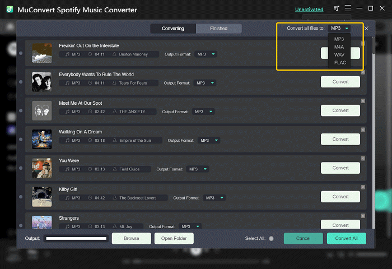Remove Everybody Wants To Rule The World row
392x269 pixels.
pyautogui.click(x=363, y=72)
